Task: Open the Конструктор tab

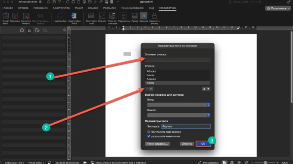Action: click(61, 8)
